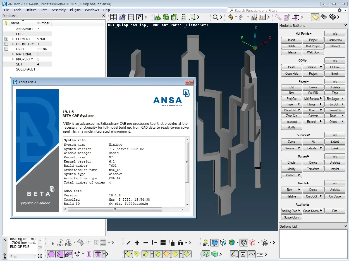This screenshot has height=261, width=349.
Task: Click the minus (remove) icon in bottom toolbar
Action: point(146,243)
